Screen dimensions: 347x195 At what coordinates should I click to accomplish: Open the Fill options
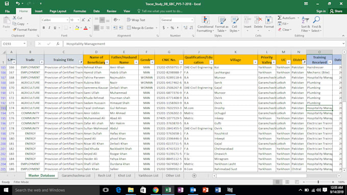pos(283,23)
